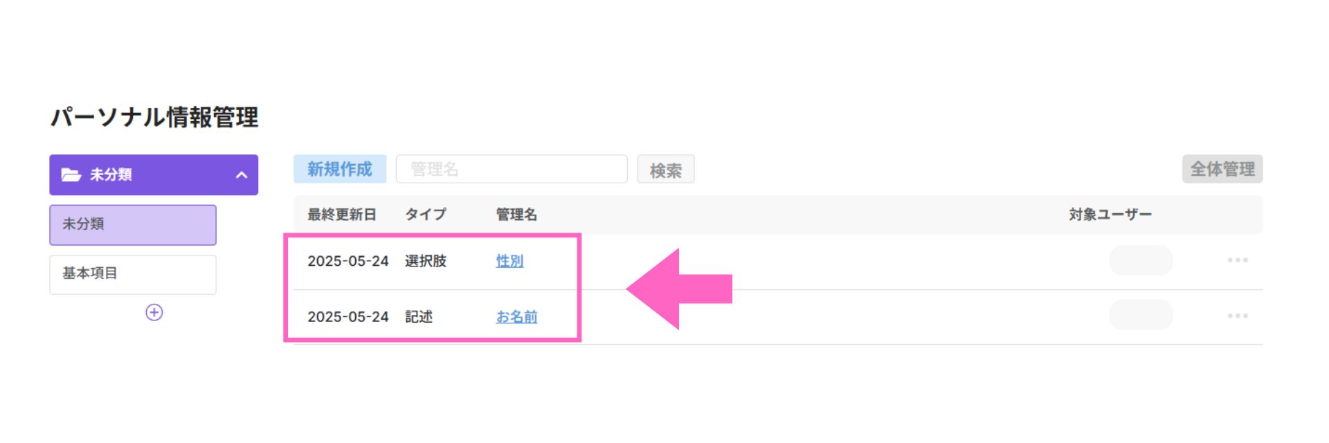The image size is (1329, 443).
Task: Click the 検索 button
Action: coord(666,170)
